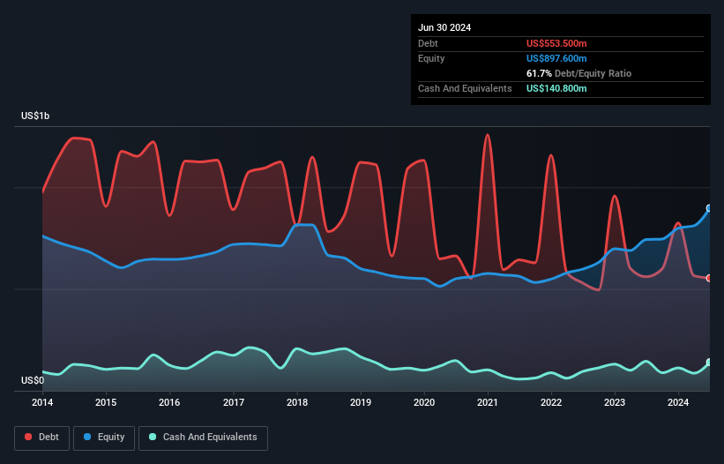Click the US$1b y-axis label
This screenshot has height=464, width=724.
click(x=35, y=116)
